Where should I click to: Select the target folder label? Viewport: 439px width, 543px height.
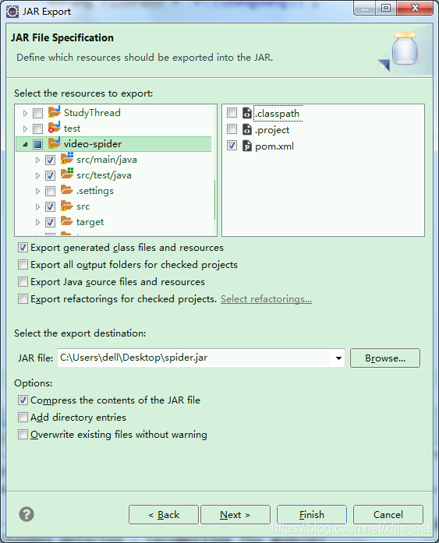(90, 222)
